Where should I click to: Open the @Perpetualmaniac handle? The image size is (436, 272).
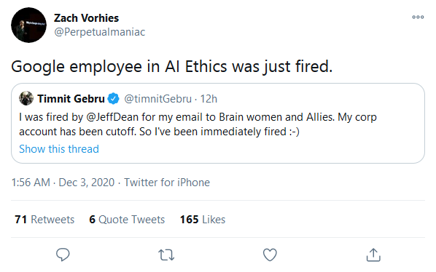click(100, 32)
